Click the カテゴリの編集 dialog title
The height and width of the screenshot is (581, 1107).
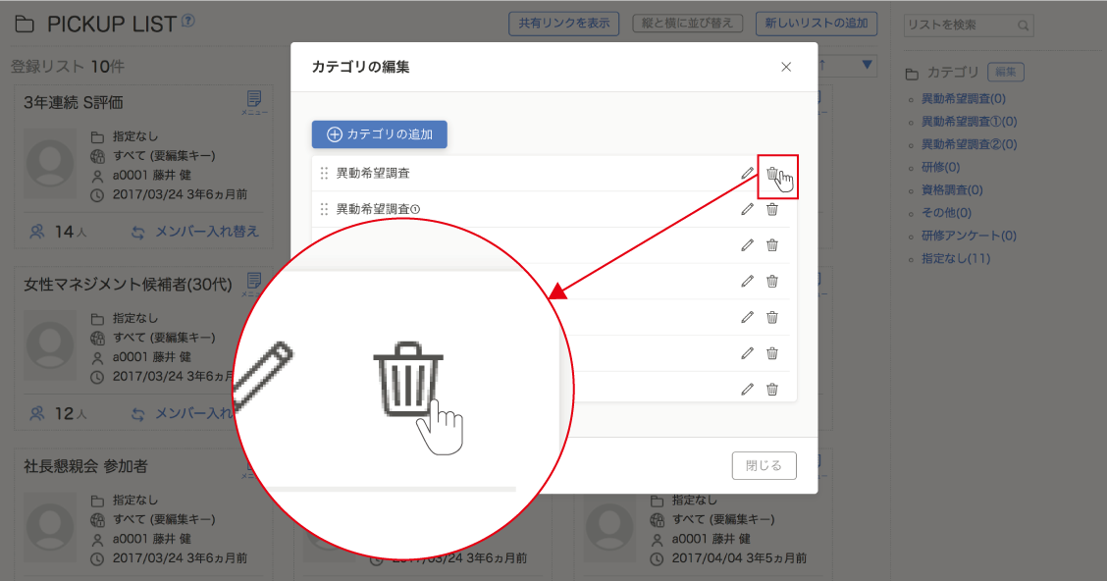(x=361, y=67)
